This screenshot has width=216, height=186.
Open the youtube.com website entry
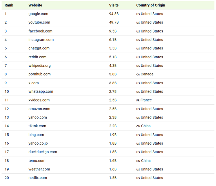tap(39, 22)
